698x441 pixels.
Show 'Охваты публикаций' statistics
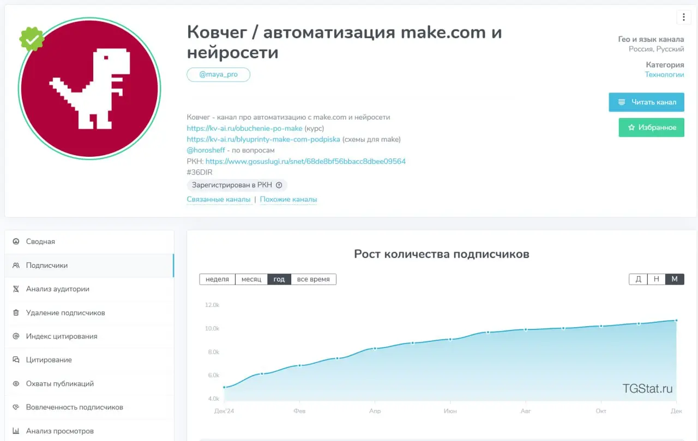89,383
